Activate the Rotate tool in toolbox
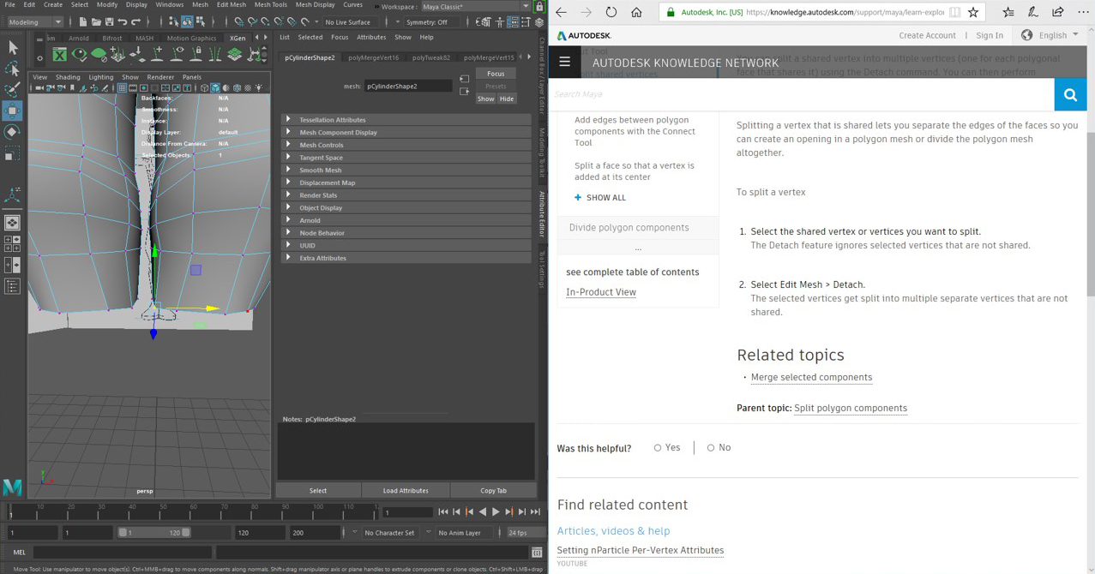 (x=13, y=132)
